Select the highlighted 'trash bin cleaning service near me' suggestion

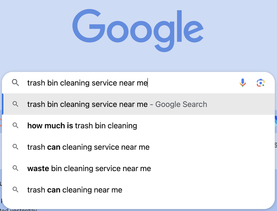tap(87, 104)
